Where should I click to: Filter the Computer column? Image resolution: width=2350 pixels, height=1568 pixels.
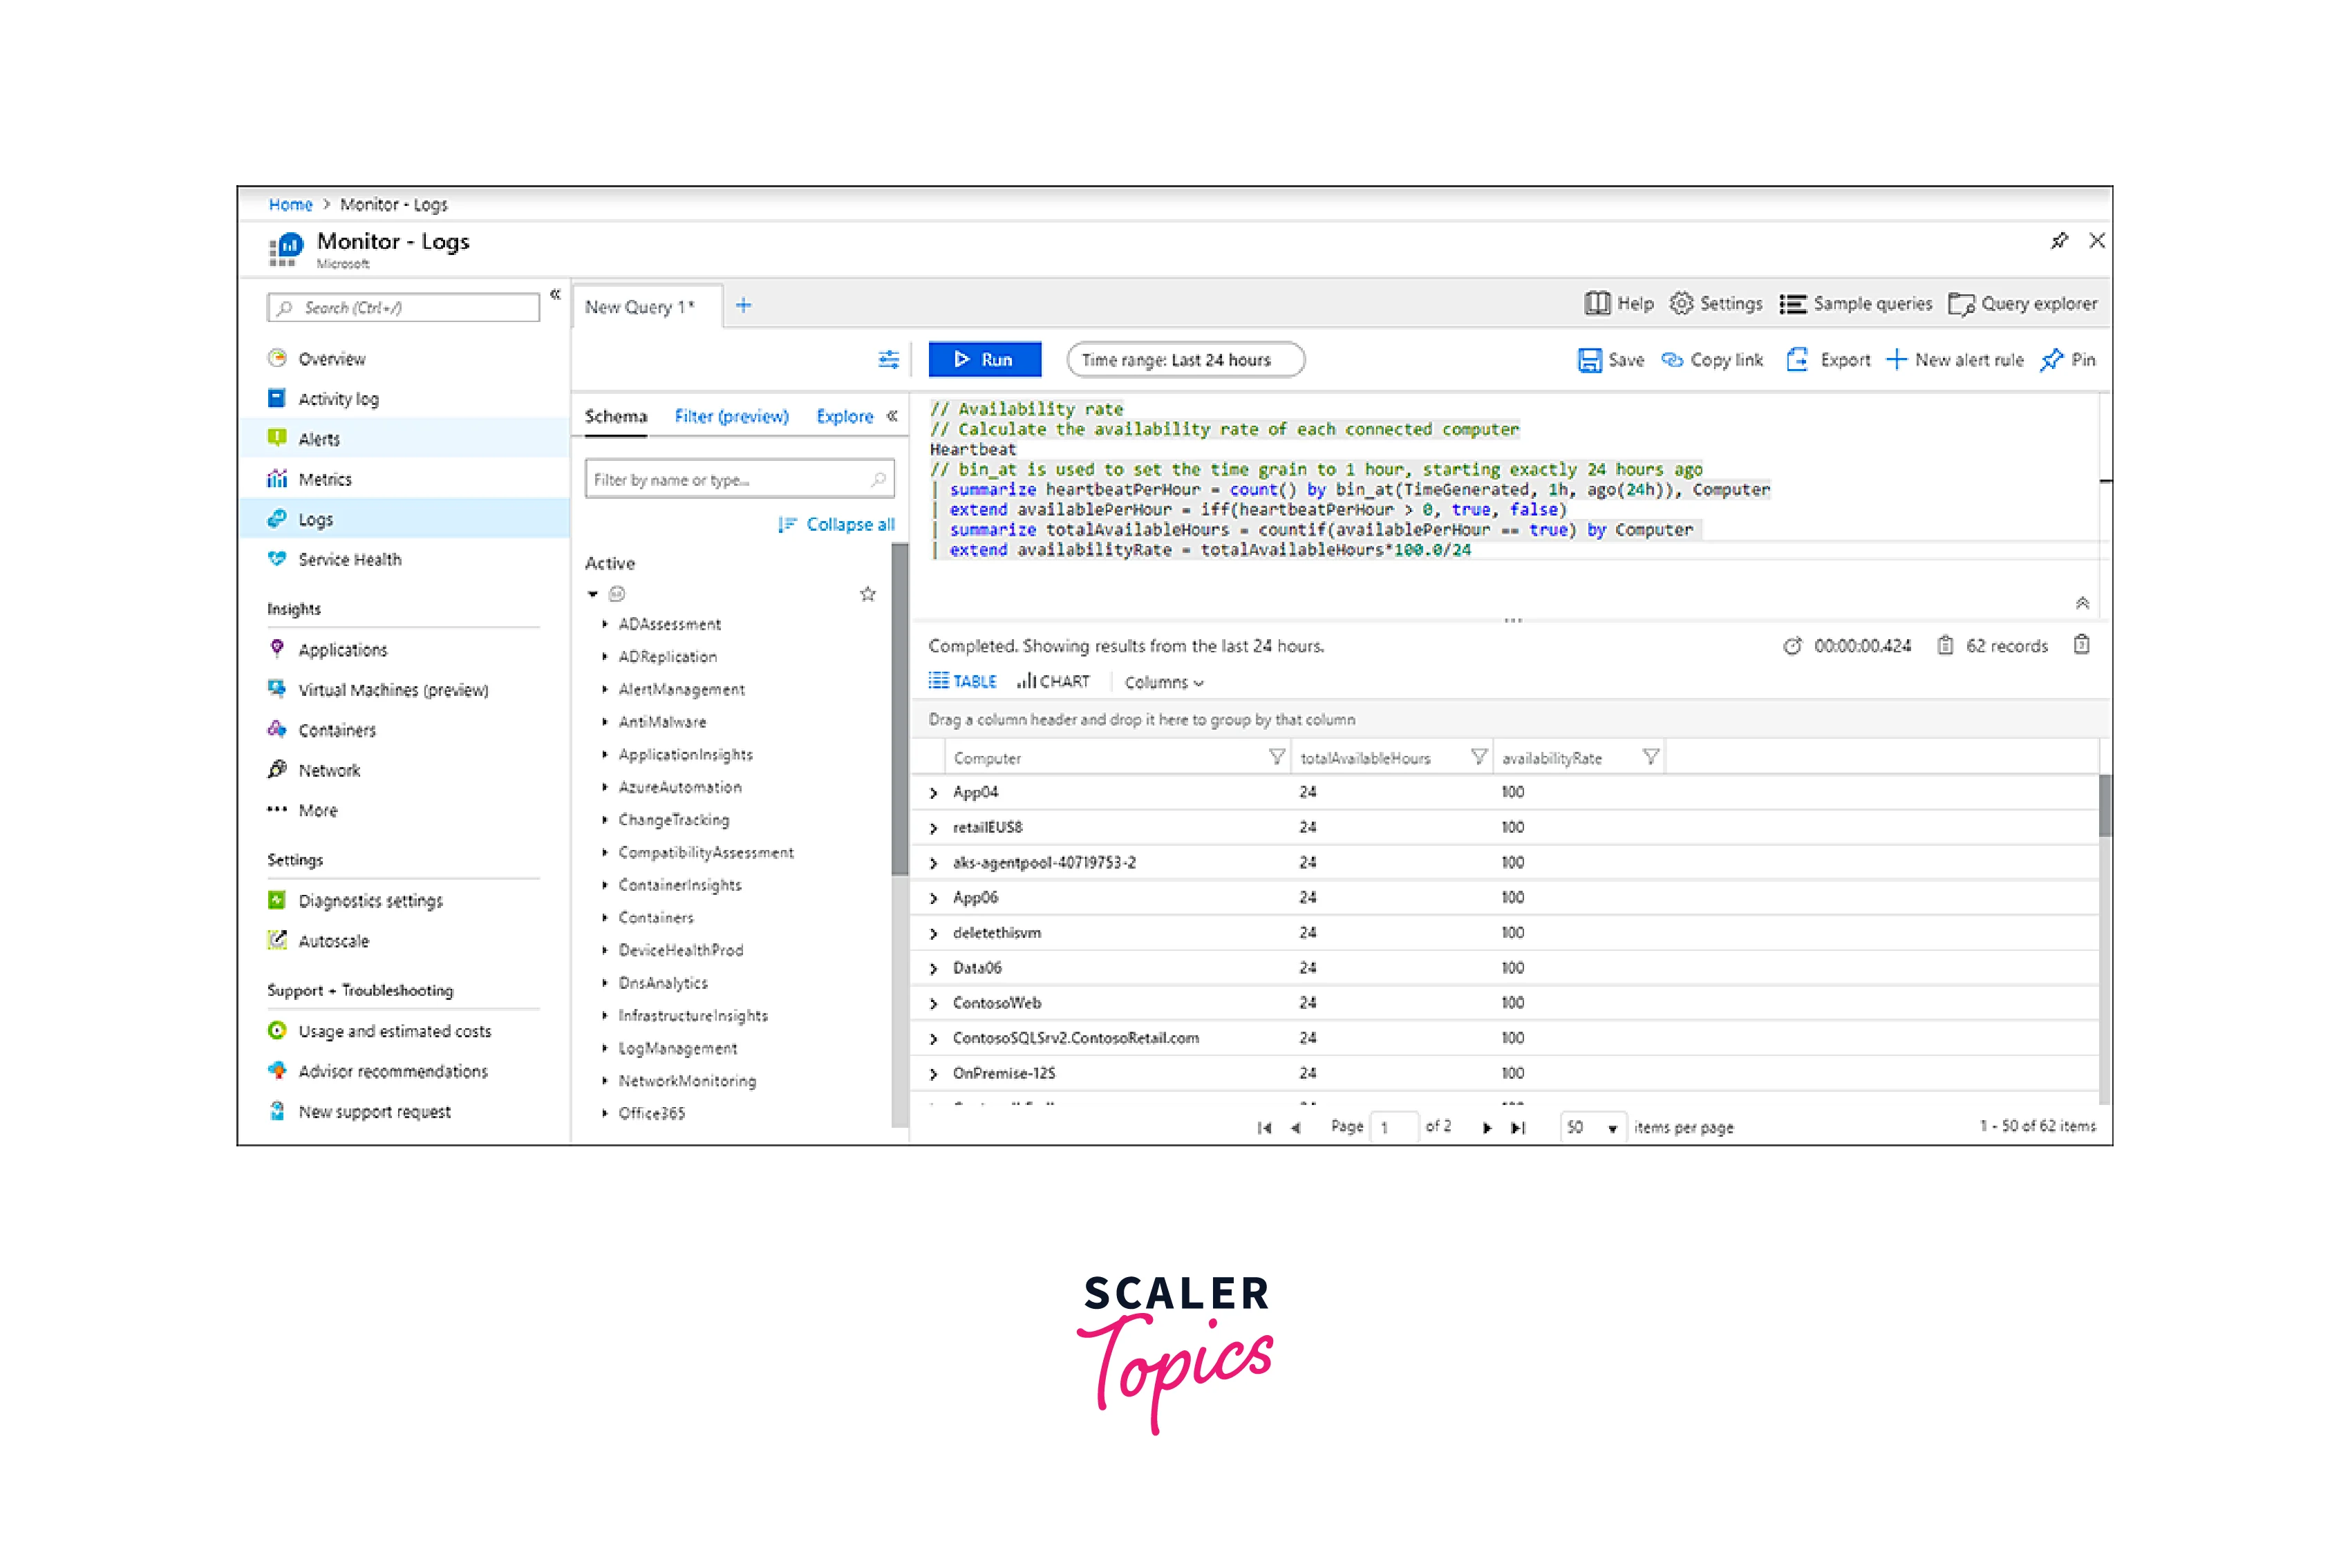tap(1276, 757)
